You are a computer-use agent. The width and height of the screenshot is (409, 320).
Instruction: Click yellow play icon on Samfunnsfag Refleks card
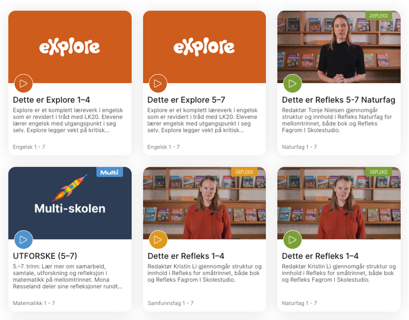coord(158,240)
